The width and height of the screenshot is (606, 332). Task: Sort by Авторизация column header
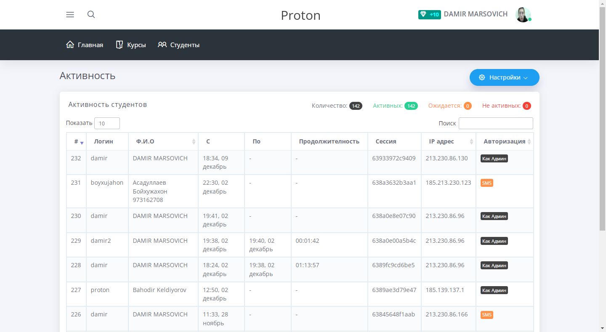tap(505, 141)
